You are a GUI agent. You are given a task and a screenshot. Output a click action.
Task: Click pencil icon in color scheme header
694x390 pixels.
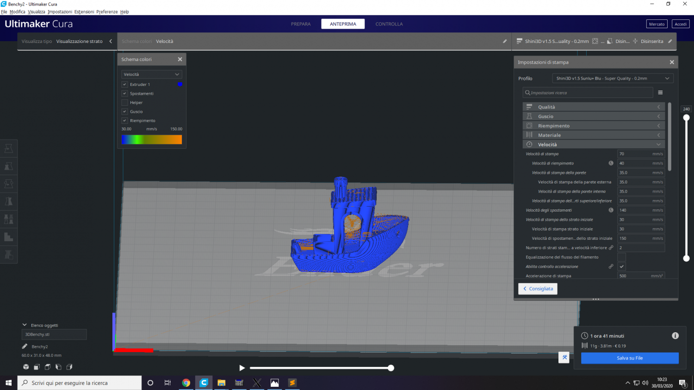pos(505,41)
